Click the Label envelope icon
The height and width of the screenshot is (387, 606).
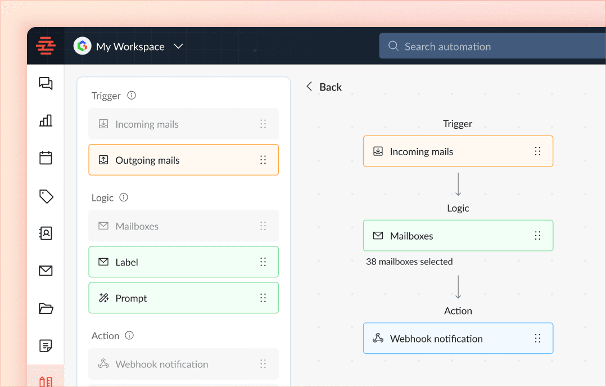[103, 262]
